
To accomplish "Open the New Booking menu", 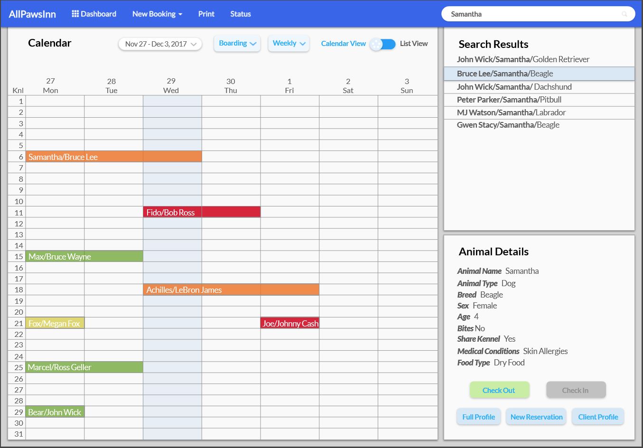I will click(157, 14).
